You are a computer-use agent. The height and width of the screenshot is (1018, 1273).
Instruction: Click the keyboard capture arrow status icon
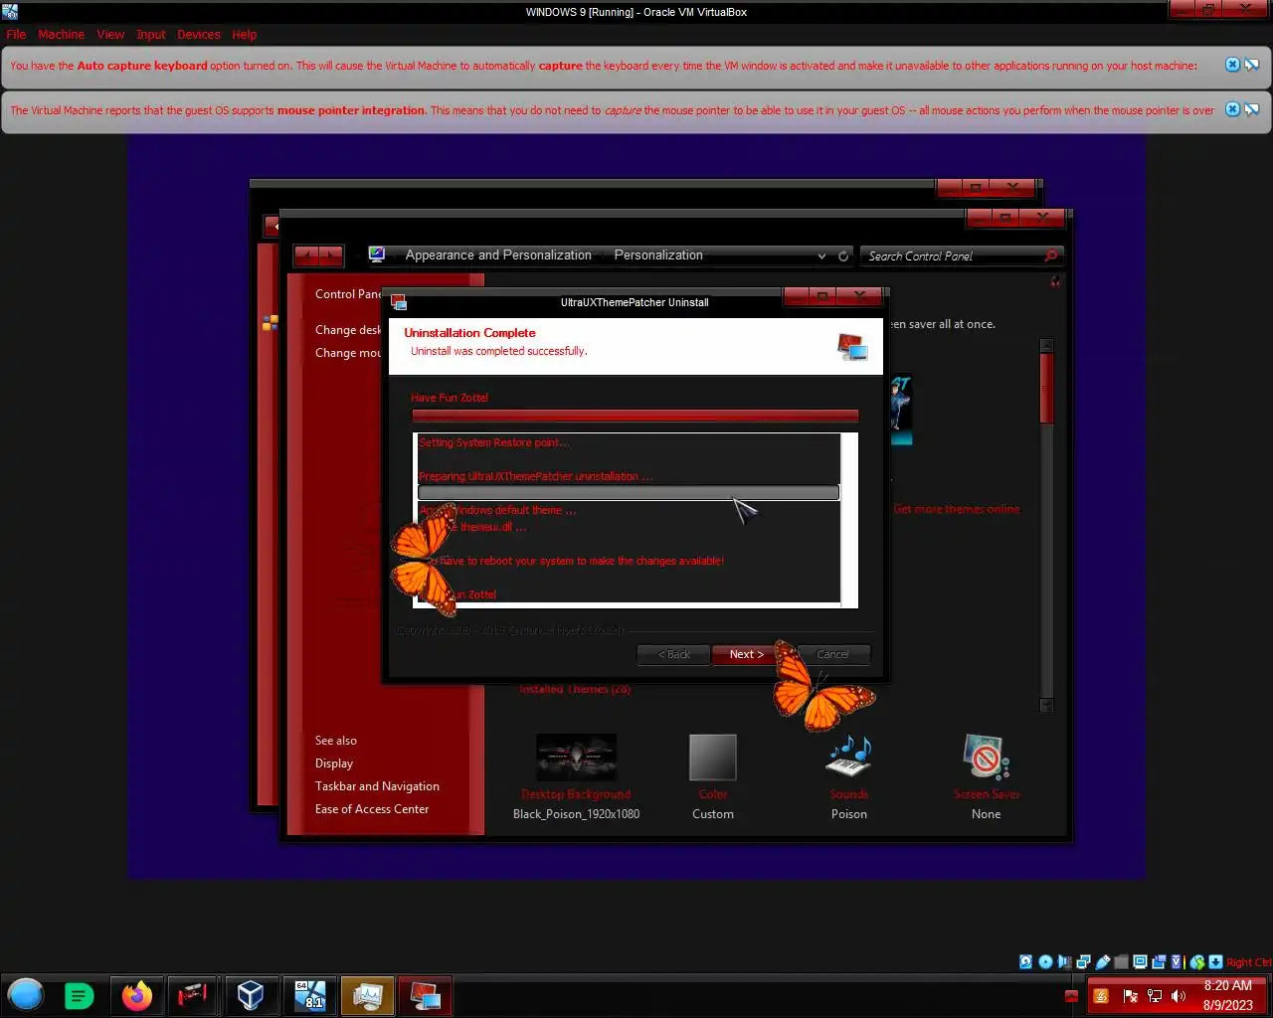[1216, 961]
